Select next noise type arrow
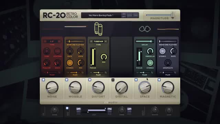The width and height of the screenshot is (220, 124). pyautogui.click(x=59, y=41)
